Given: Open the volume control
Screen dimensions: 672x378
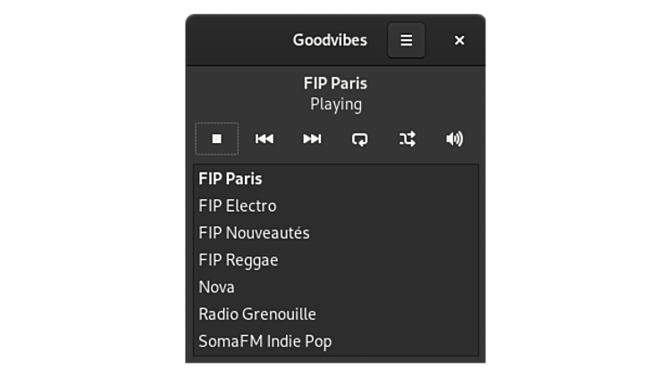Looking at the screenshot, I should tap(455, 139).
